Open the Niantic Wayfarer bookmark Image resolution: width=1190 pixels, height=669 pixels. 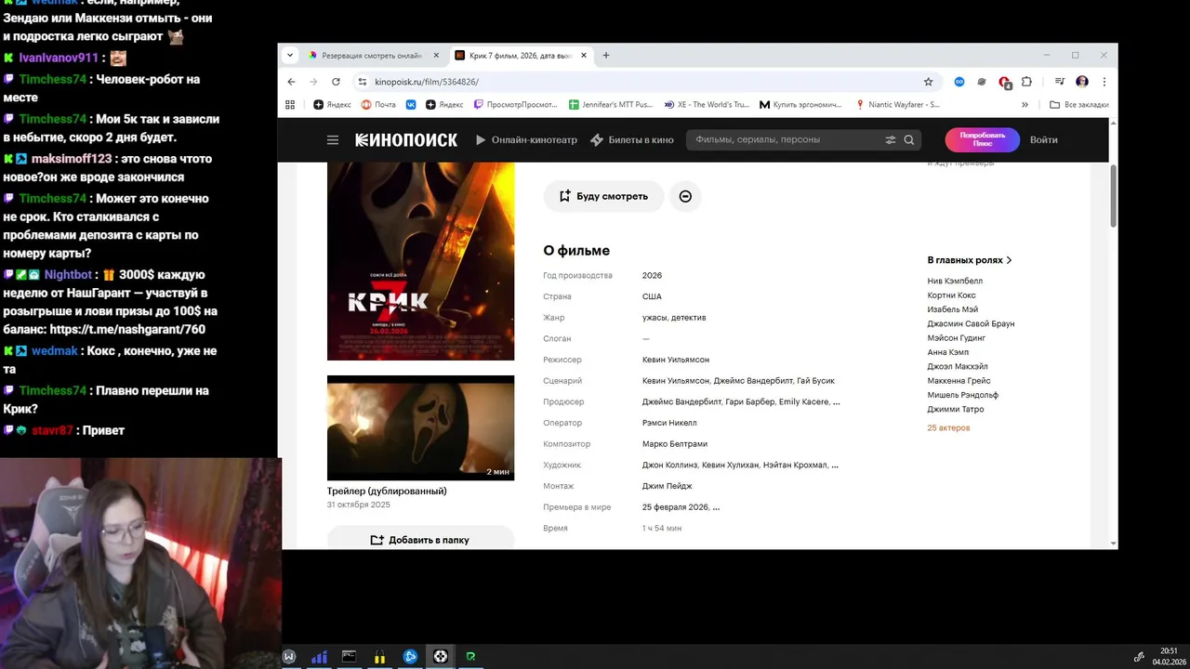(897, 105)
